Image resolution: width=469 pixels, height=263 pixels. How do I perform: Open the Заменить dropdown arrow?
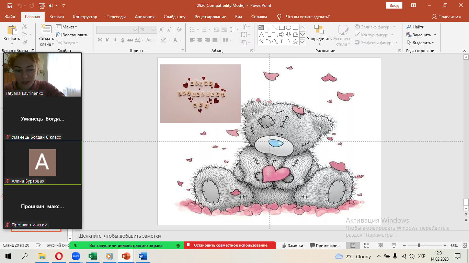(435, 35)
